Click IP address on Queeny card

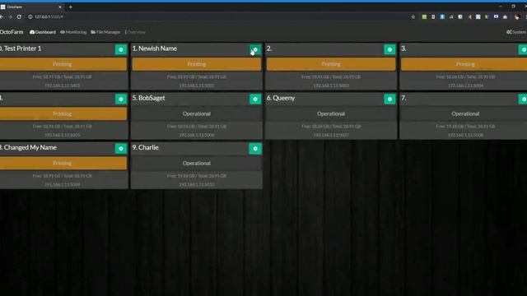pyautogui.click(x=331, y=135)
